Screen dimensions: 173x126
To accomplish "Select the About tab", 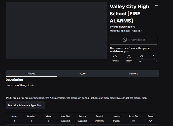I will click(31, 73).
